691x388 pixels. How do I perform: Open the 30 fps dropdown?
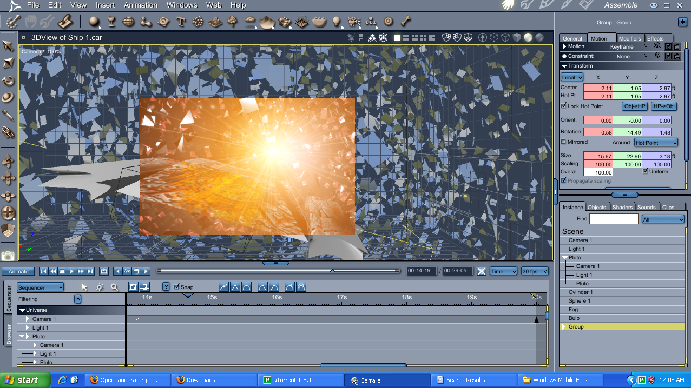[x=535, y=271]
